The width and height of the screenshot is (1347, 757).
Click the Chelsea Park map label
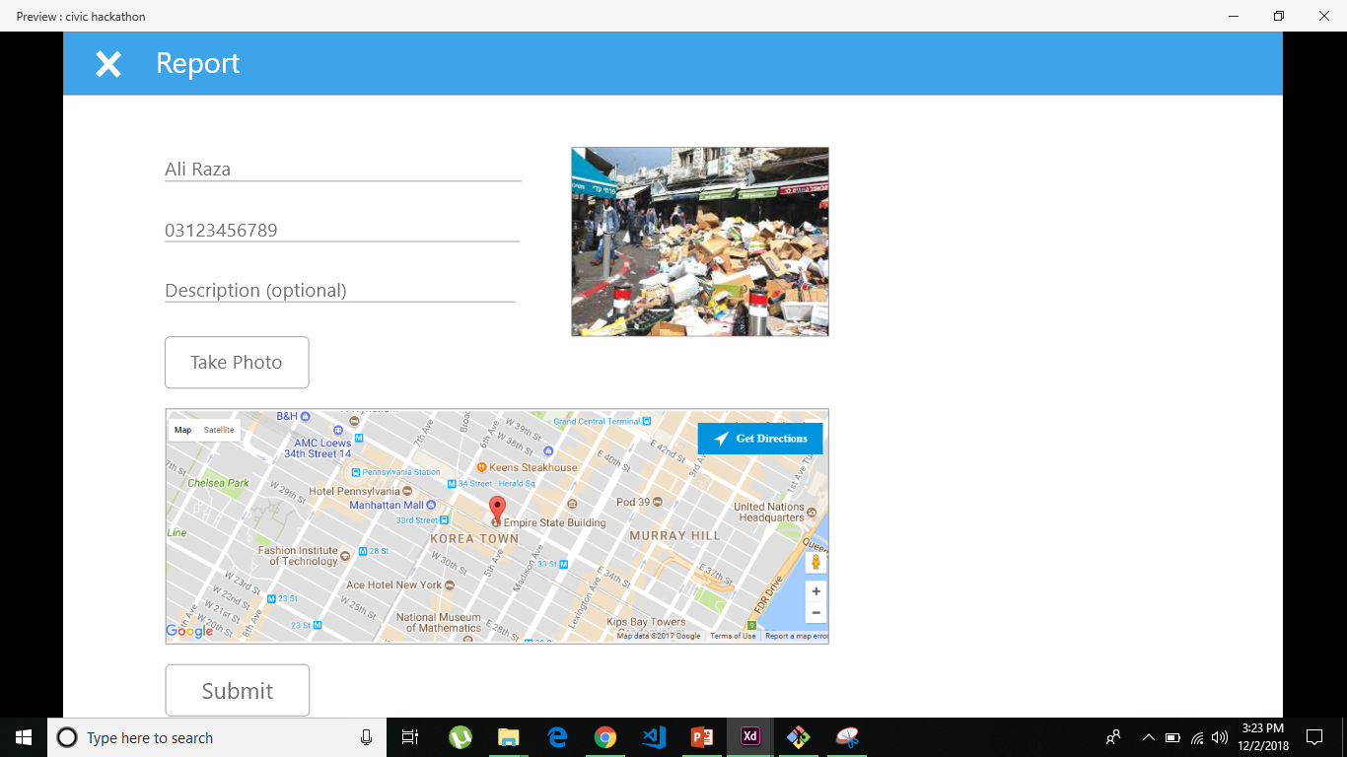pyautogui.click(x=218, y=483)
